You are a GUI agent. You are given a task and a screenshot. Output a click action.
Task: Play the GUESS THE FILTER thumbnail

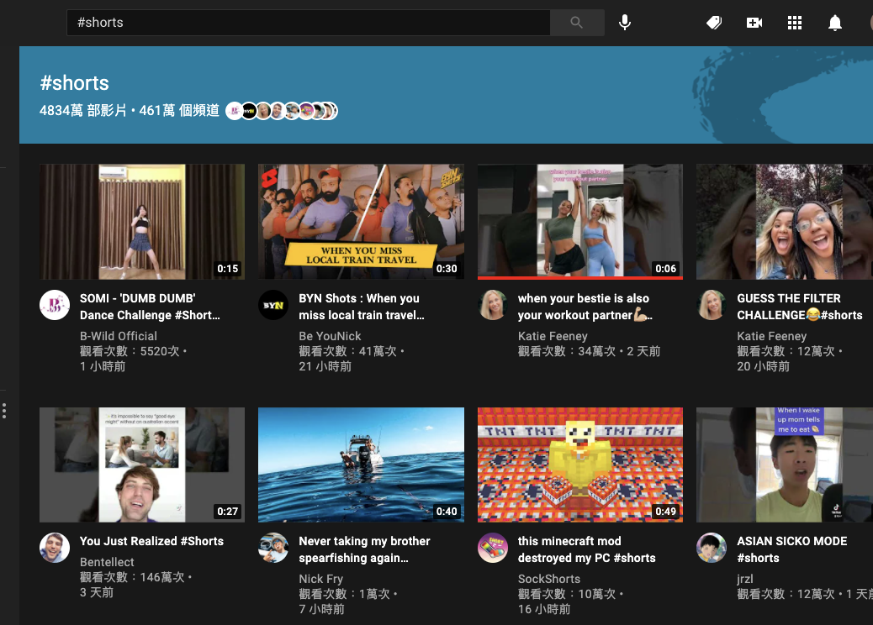(785, 221)
